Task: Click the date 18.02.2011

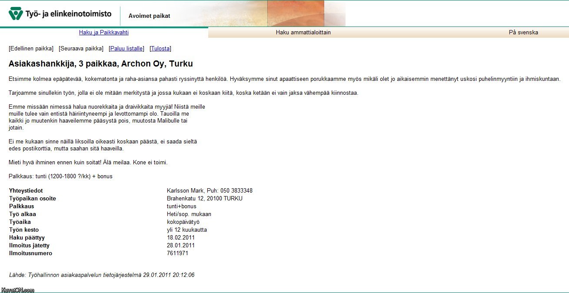Action: pos(181,238)
